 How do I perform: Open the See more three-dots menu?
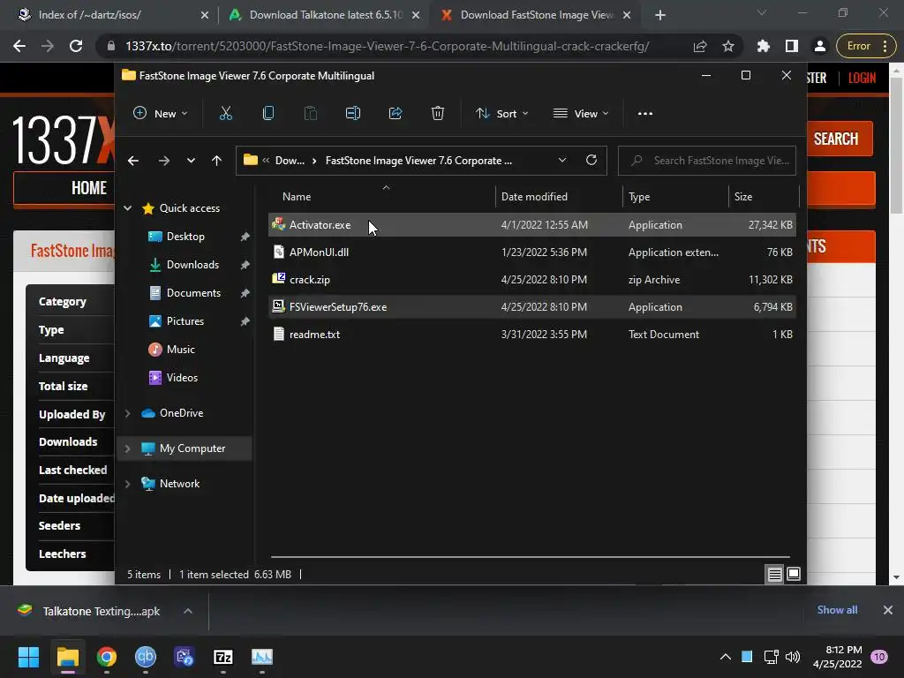(x=645, y=114)
